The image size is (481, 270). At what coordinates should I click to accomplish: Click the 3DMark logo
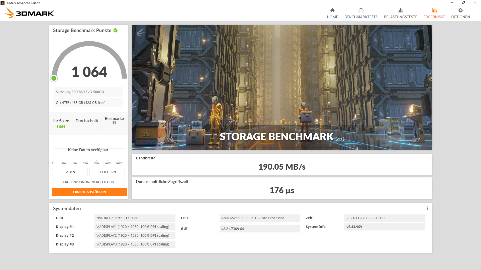29,13
